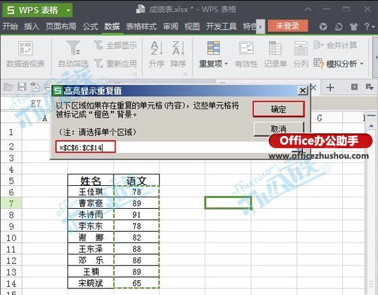
Task: Click 确定 button in duplicate dialog
Action: [278, 109]
